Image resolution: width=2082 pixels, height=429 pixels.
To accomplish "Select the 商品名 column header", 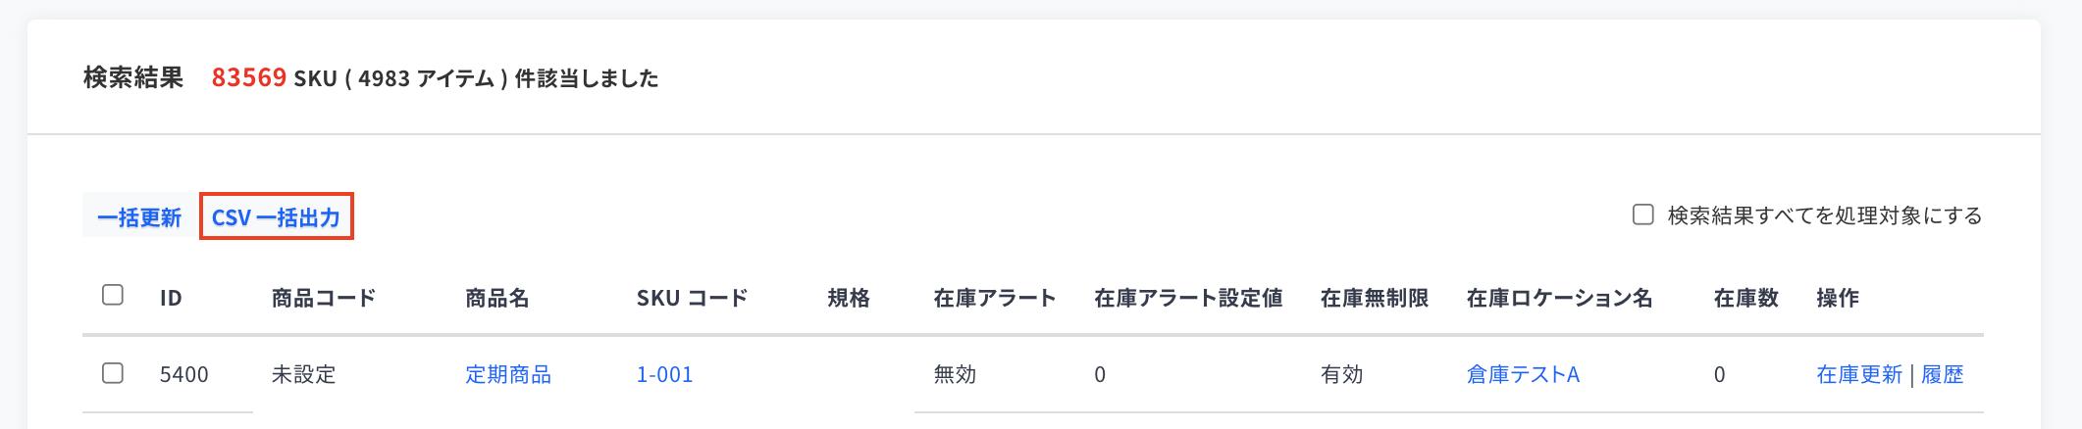I will (497, 298).
